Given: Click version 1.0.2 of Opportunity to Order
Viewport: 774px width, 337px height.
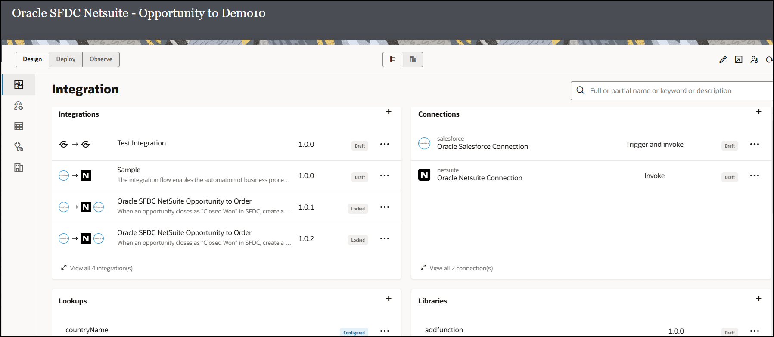Looking at the screenshot, I should click(x=306, y=239).
